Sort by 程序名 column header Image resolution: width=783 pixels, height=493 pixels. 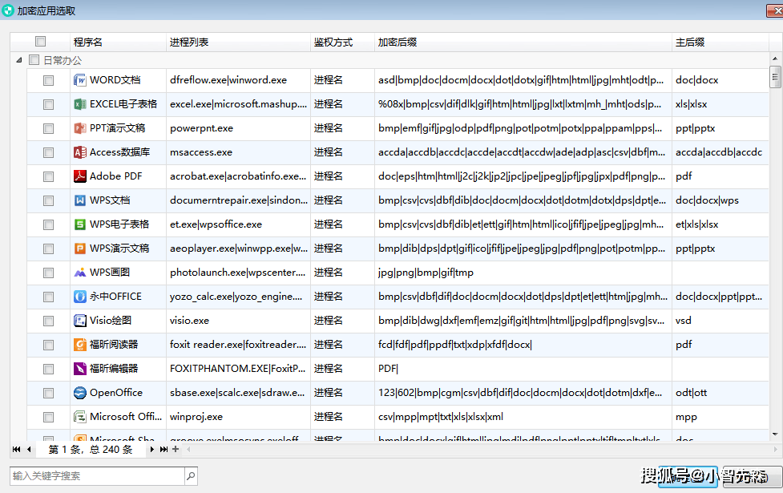(88, 42)
